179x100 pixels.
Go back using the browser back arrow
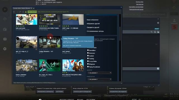(14, 12)
